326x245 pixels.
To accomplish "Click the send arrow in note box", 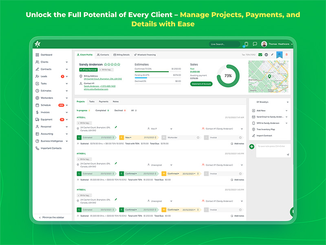I will pyautogui.click(x=288, y=155).
